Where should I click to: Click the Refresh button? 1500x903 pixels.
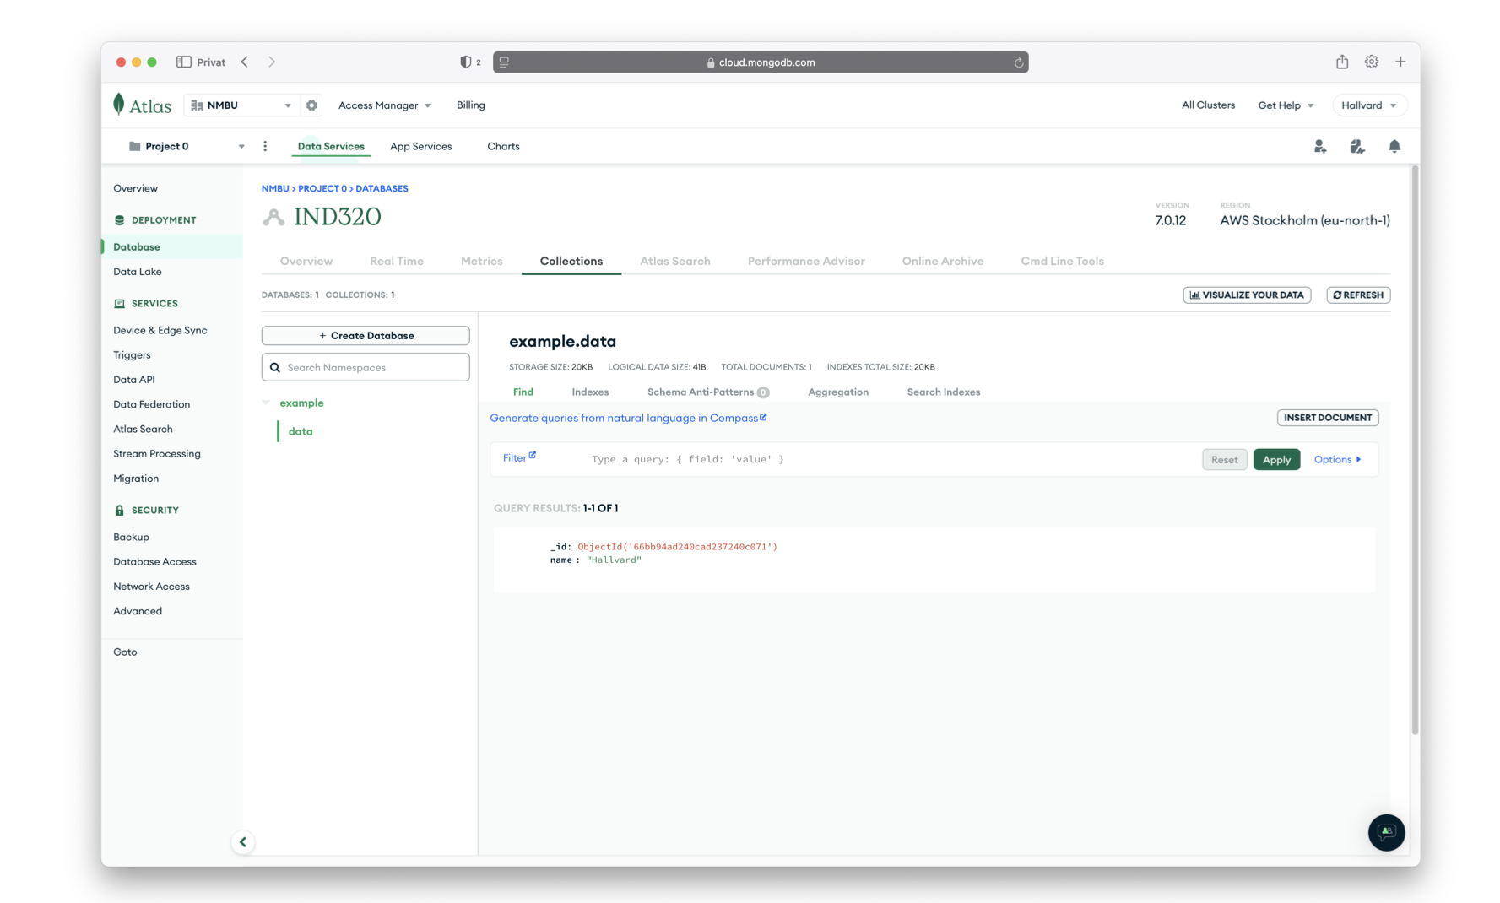pos(1358,295)
